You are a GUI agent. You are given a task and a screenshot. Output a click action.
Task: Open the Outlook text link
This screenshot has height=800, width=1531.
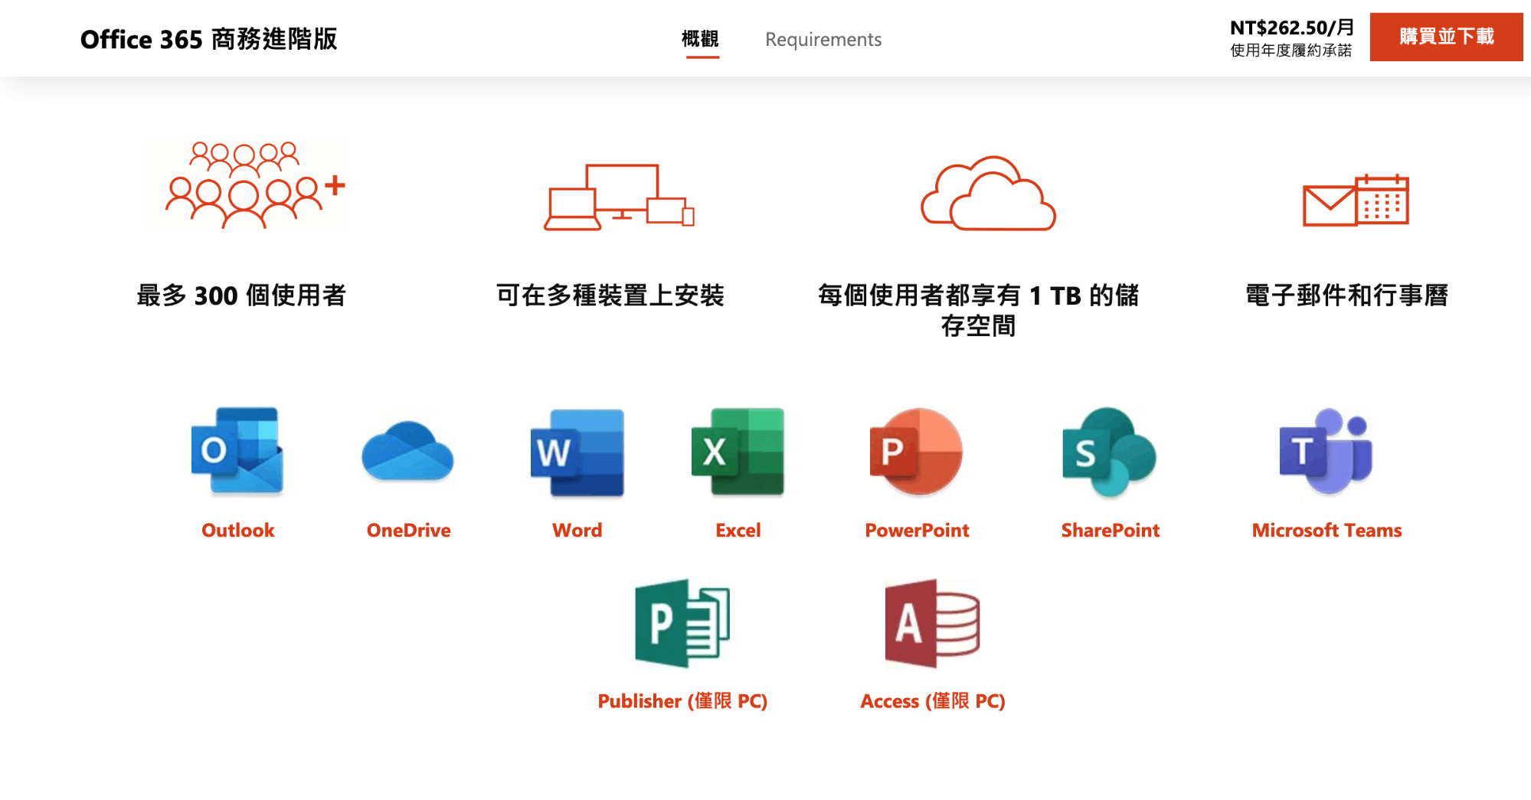(237, 531)
